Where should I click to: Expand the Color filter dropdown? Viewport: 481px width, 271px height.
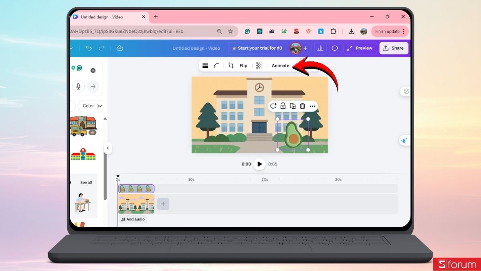[91, 106]
